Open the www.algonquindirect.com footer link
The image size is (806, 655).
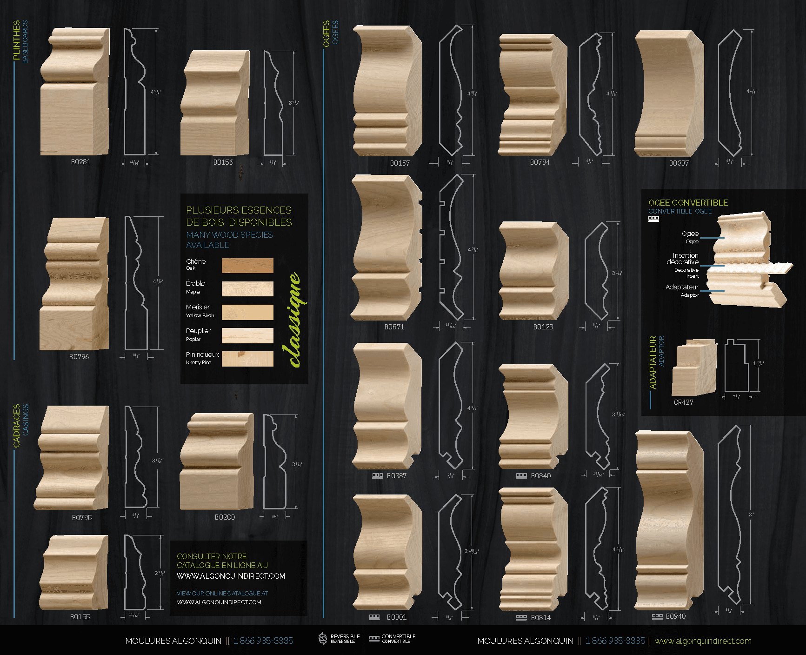pos(703,641)
